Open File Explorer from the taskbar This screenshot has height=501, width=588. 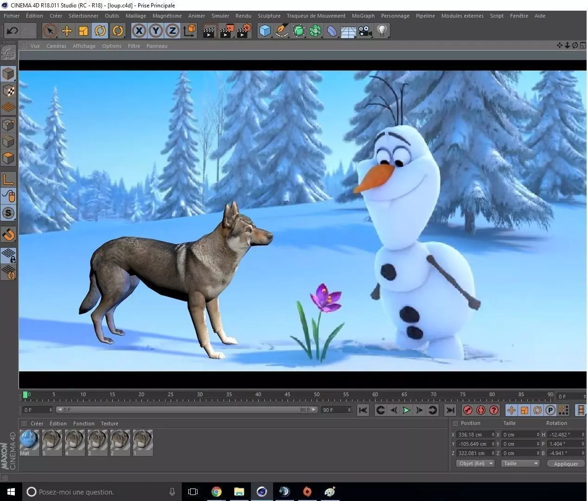coord(239,492)
